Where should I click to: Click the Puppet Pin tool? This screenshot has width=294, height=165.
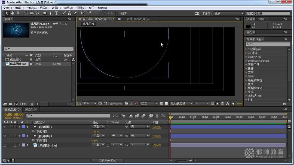[90, 13]
